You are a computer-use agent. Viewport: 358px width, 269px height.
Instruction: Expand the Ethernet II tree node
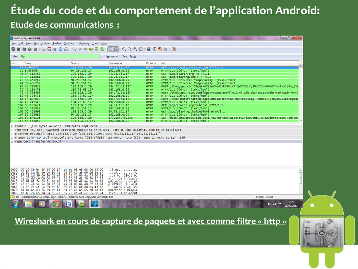(x=12, y=130)
